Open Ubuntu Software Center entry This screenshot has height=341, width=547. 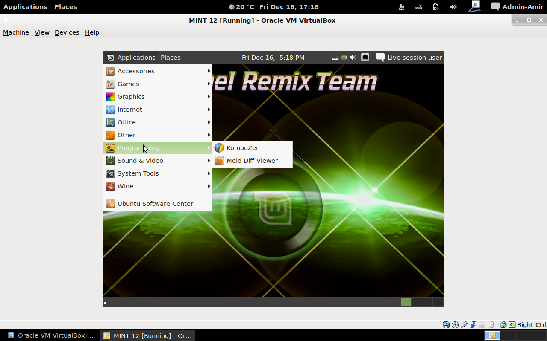[x=158, y=204]
